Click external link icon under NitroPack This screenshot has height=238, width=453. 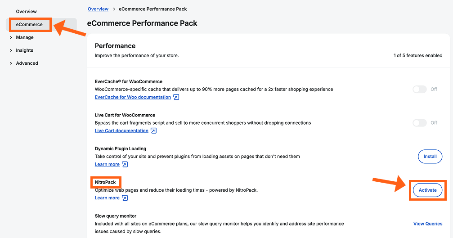click(125, 198)
